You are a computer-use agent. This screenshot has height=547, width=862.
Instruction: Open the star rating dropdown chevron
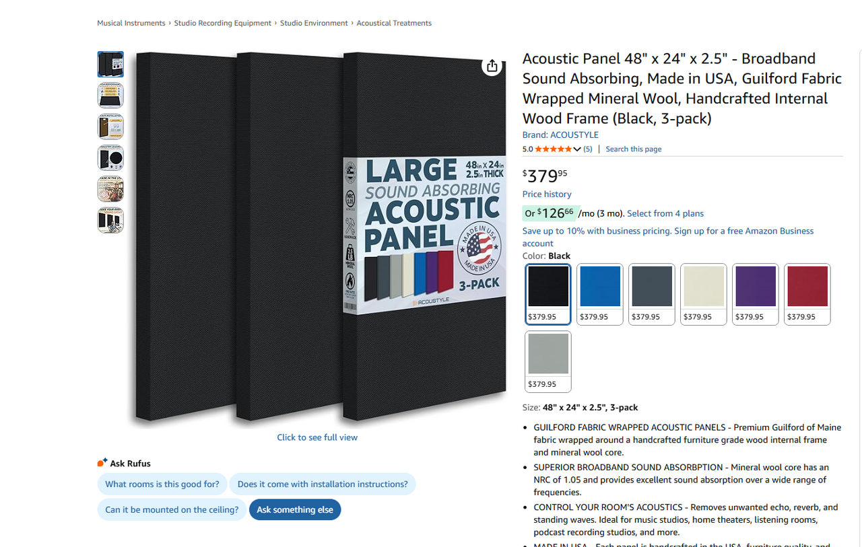coord(577,149)
